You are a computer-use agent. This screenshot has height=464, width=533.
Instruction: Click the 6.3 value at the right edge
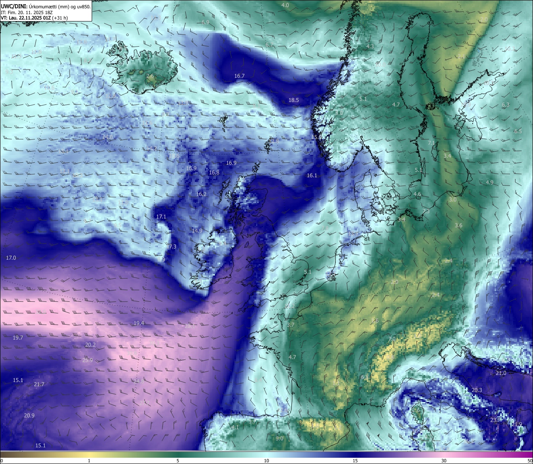506,105
